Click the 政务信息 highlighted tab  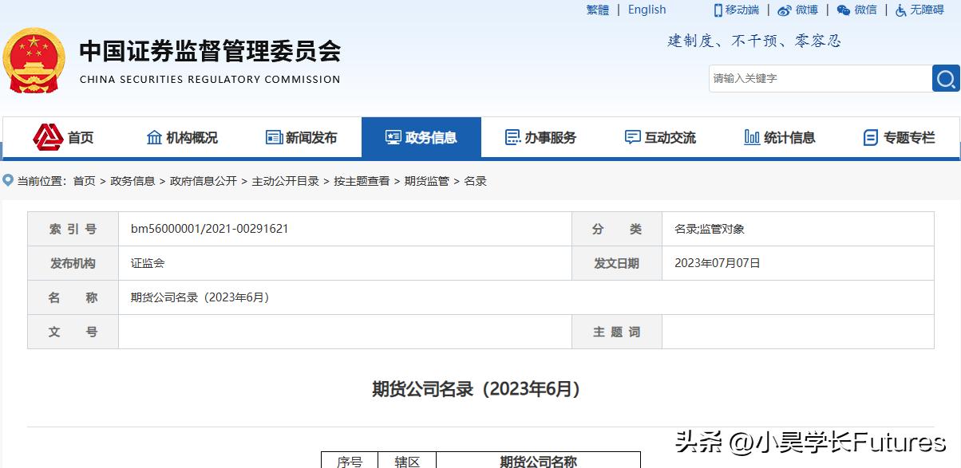click(x=421, y=136)
